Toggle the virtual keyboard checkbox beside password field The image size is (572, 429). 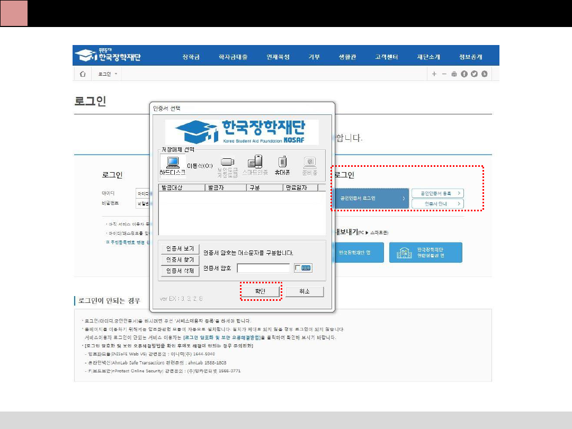(298, 268)
